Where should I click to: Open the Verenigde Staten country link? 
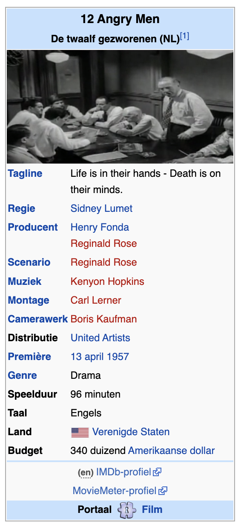[131, 432]
